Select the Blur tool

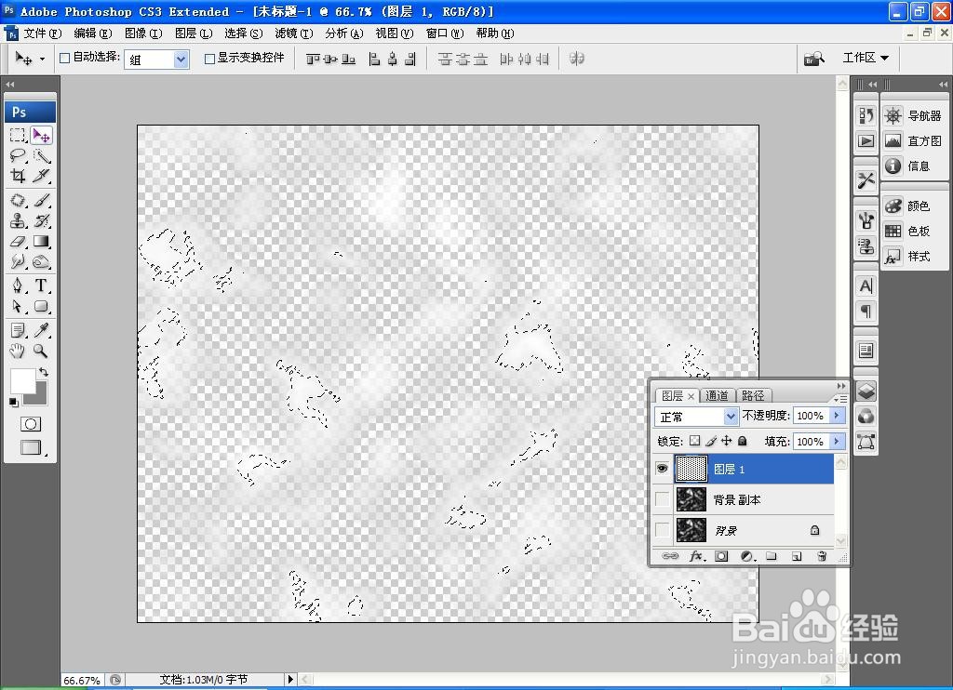coord(18,262)
